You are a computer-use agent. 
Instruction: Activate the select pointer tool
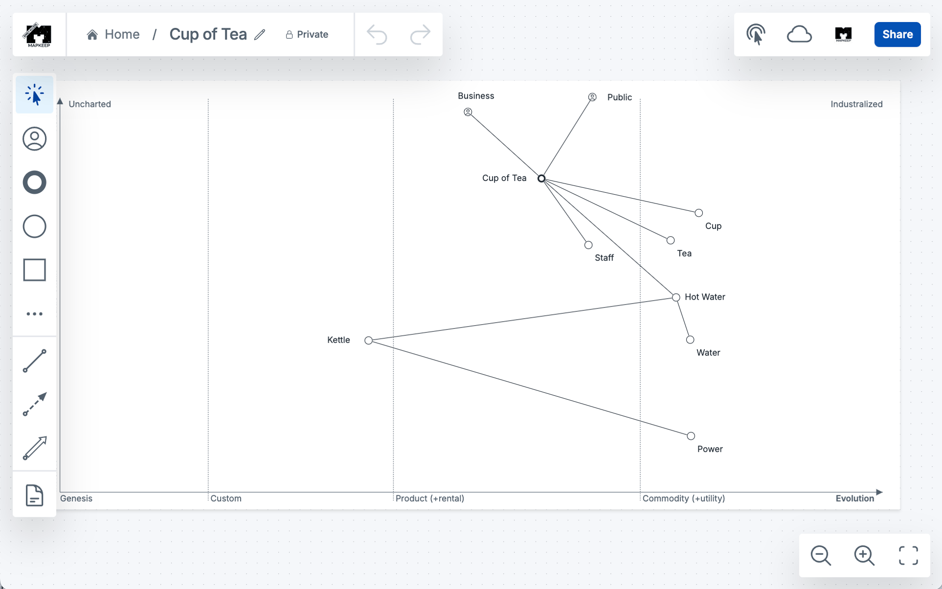34,95
